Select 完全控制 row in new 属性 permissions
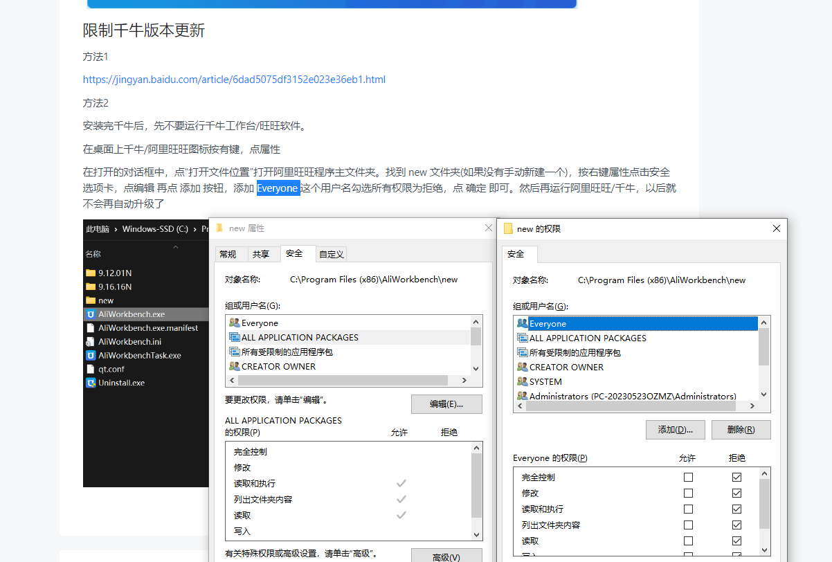Image resolution: width=832 pixels, height=562 pixels. [x=348, y=452]
